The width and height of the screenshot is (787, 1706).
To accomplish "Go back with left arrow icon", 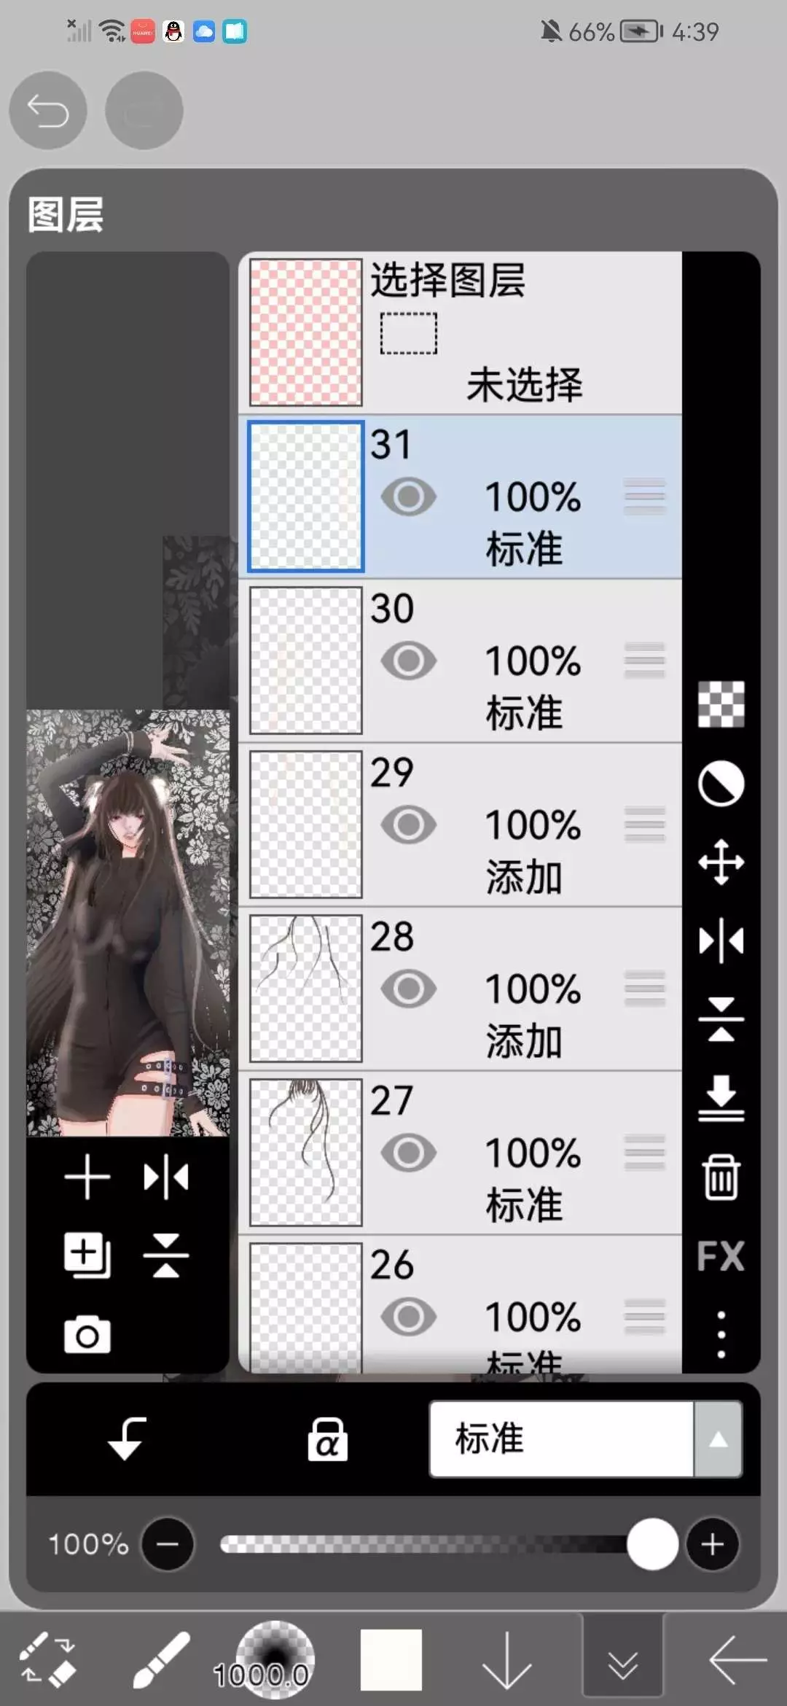I will 737,1659.
